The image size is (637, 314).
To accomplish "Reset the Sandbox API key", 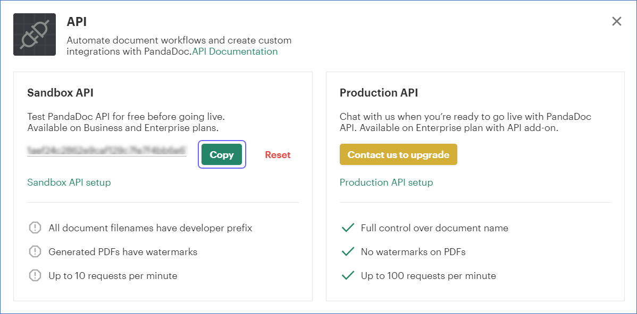I will click(x=278, y=155).
